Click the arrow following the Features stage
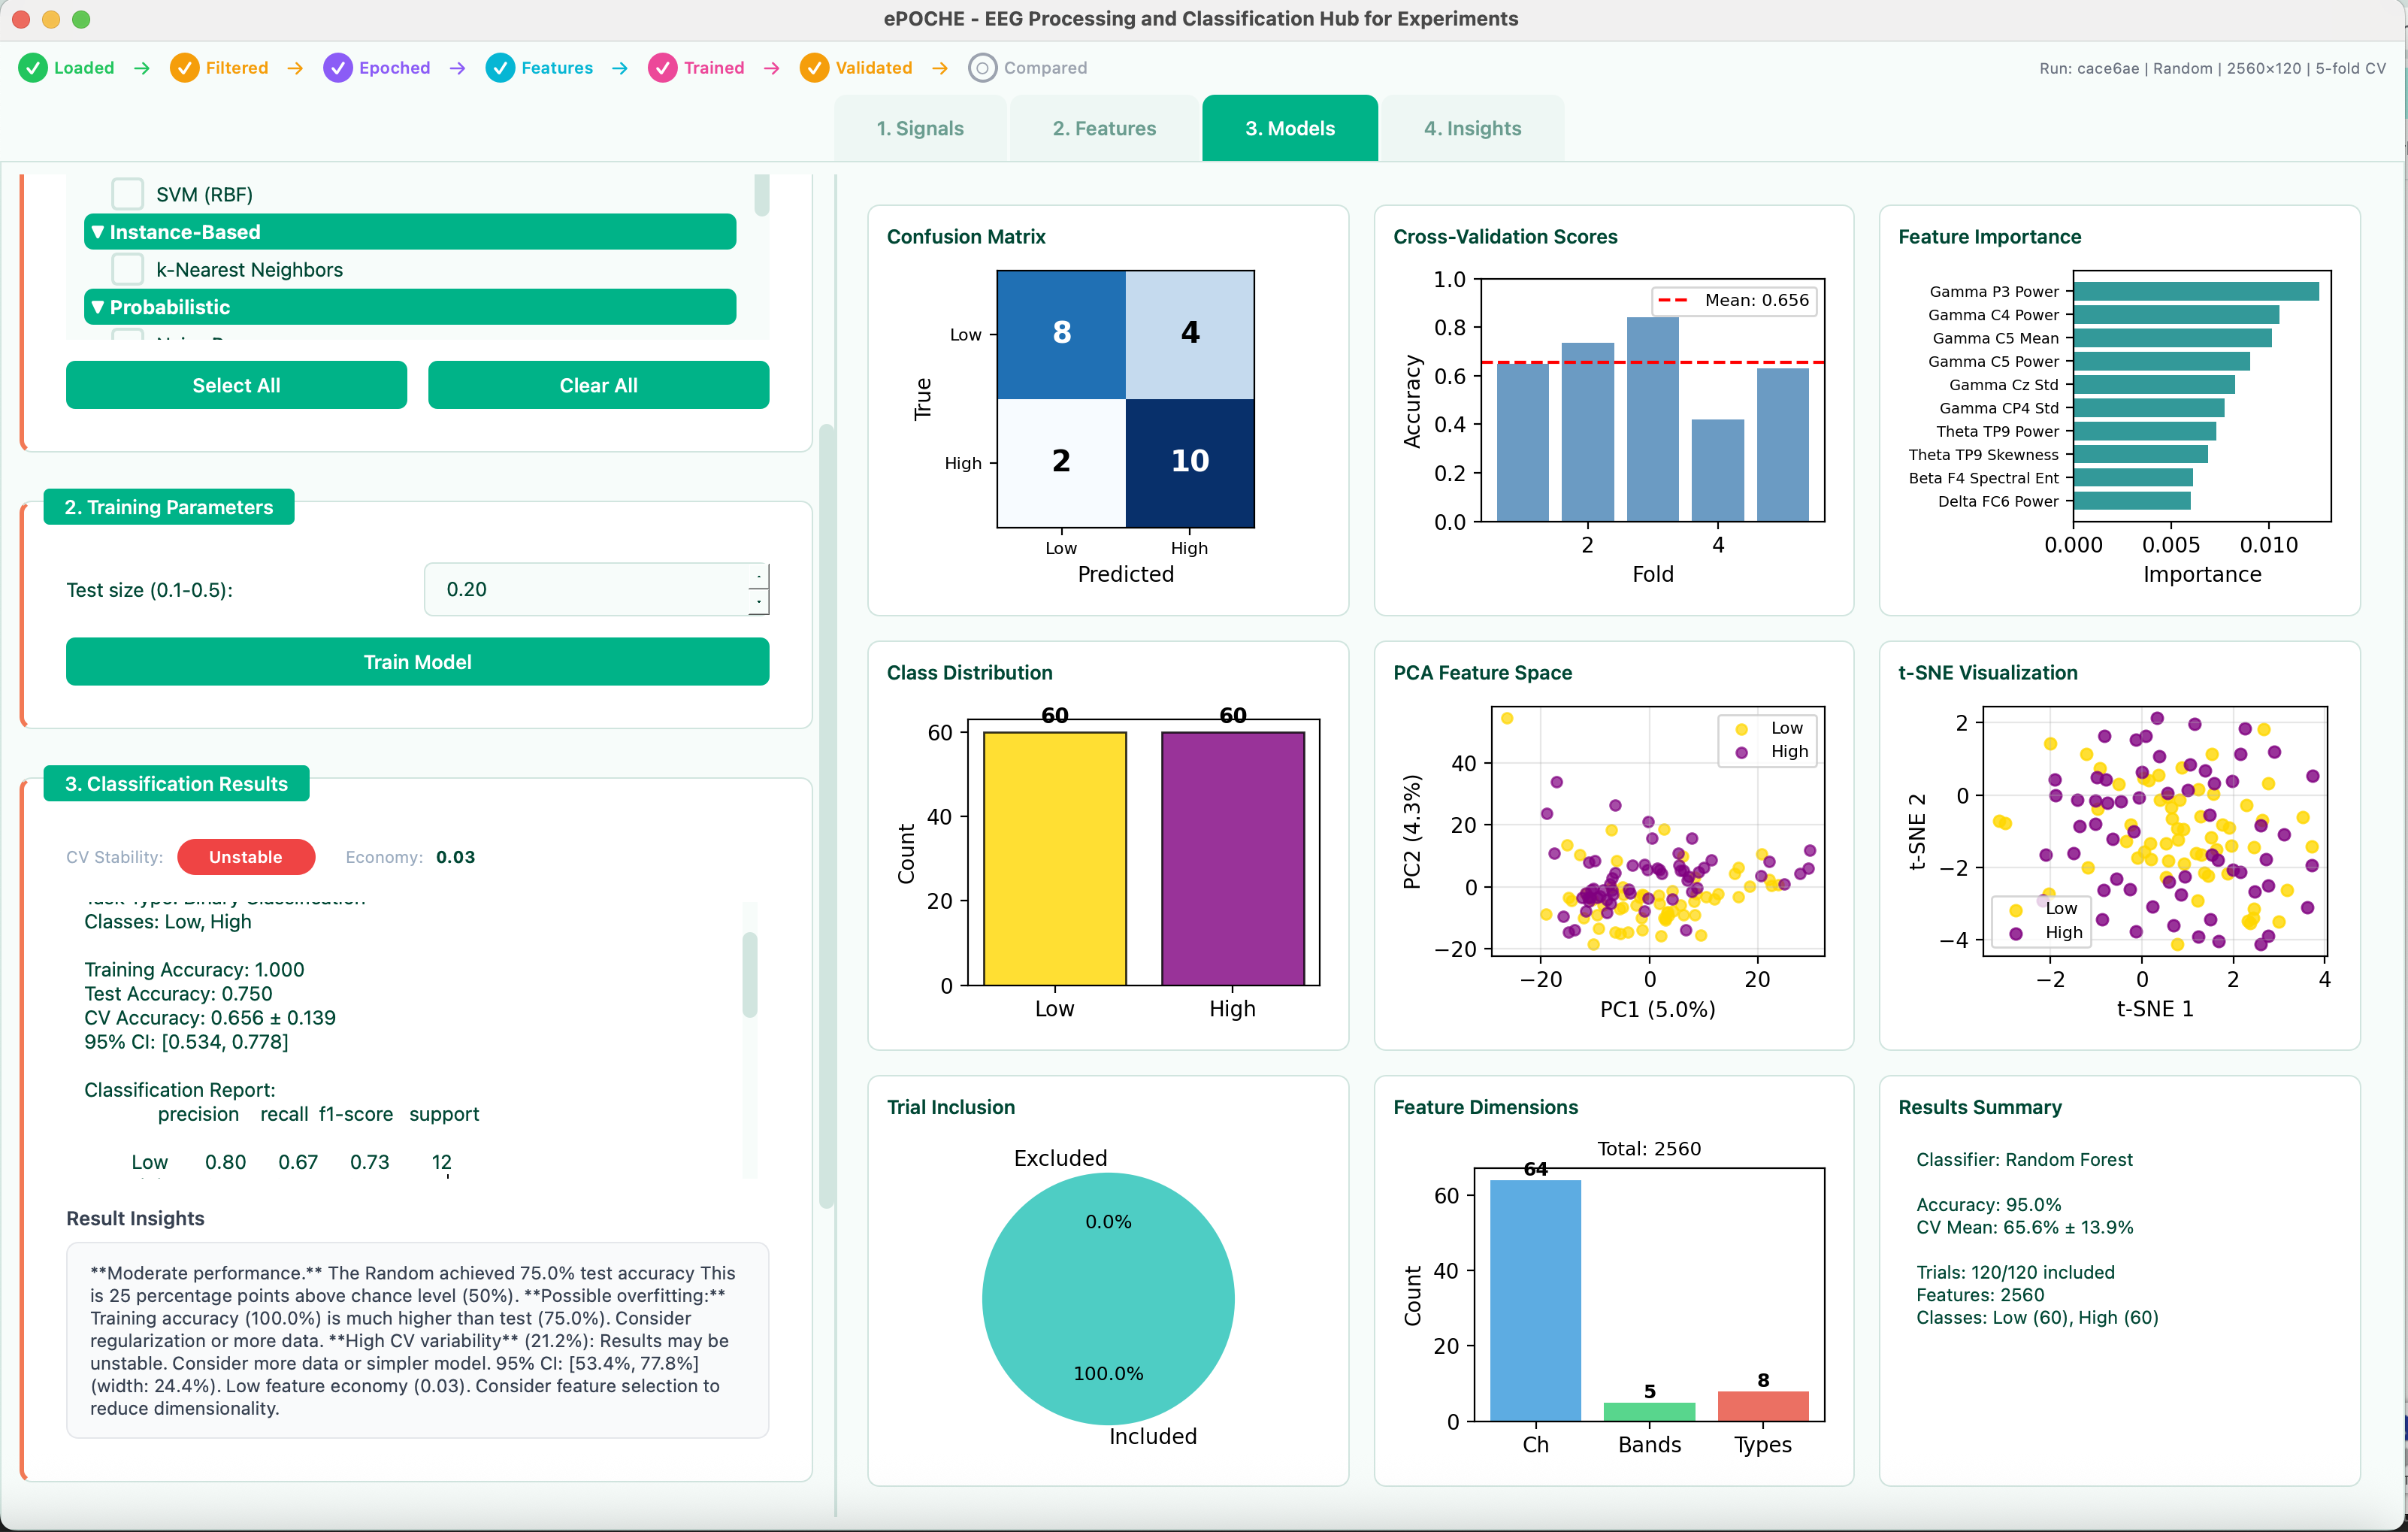 [619, 67]
